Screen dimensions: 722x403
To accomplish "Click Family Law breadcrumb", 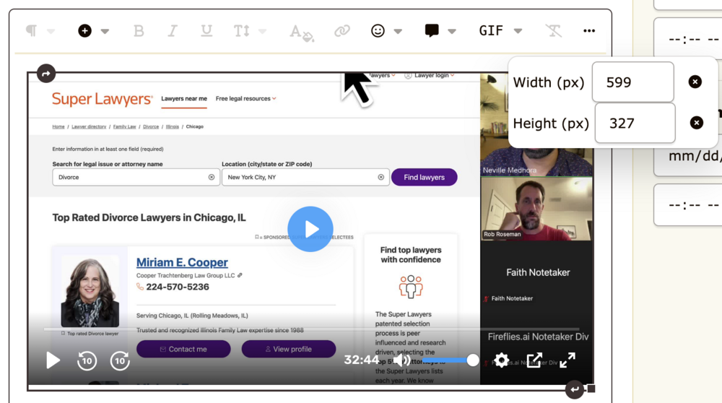I will [124, 126].
